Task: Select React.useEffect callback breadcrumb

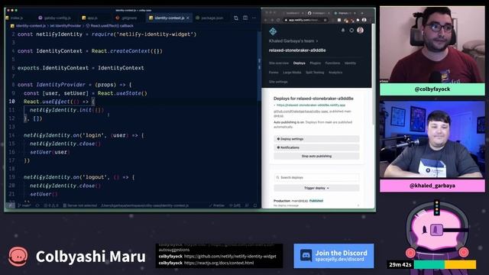Action: point(110,26)
